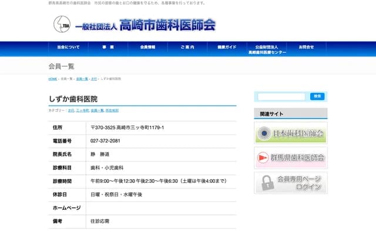
Task: Click the HOME breadcrumb link
Action: (x=53, y=79)
